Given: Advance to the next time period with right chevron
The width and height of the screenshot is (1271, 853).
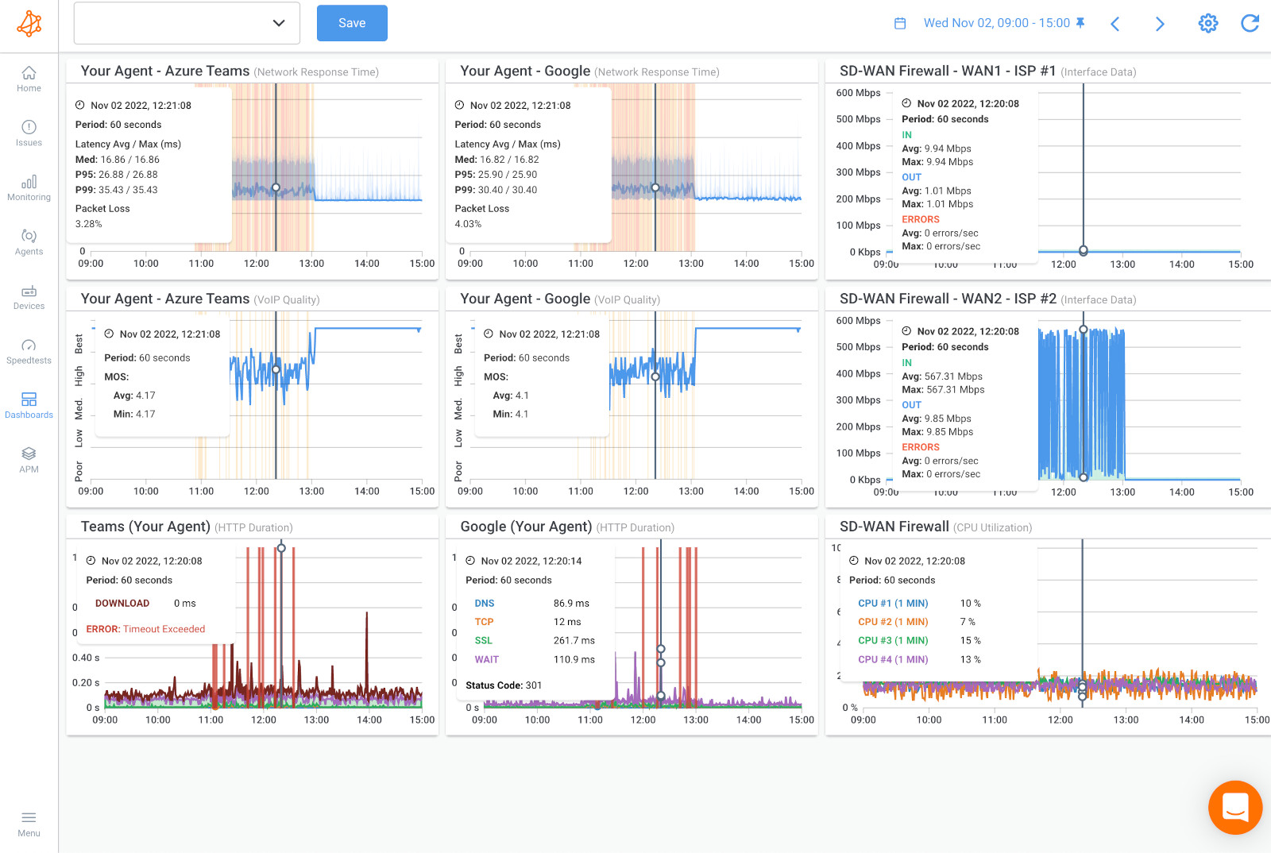Looking at the screenshot, I should 1160,23.
